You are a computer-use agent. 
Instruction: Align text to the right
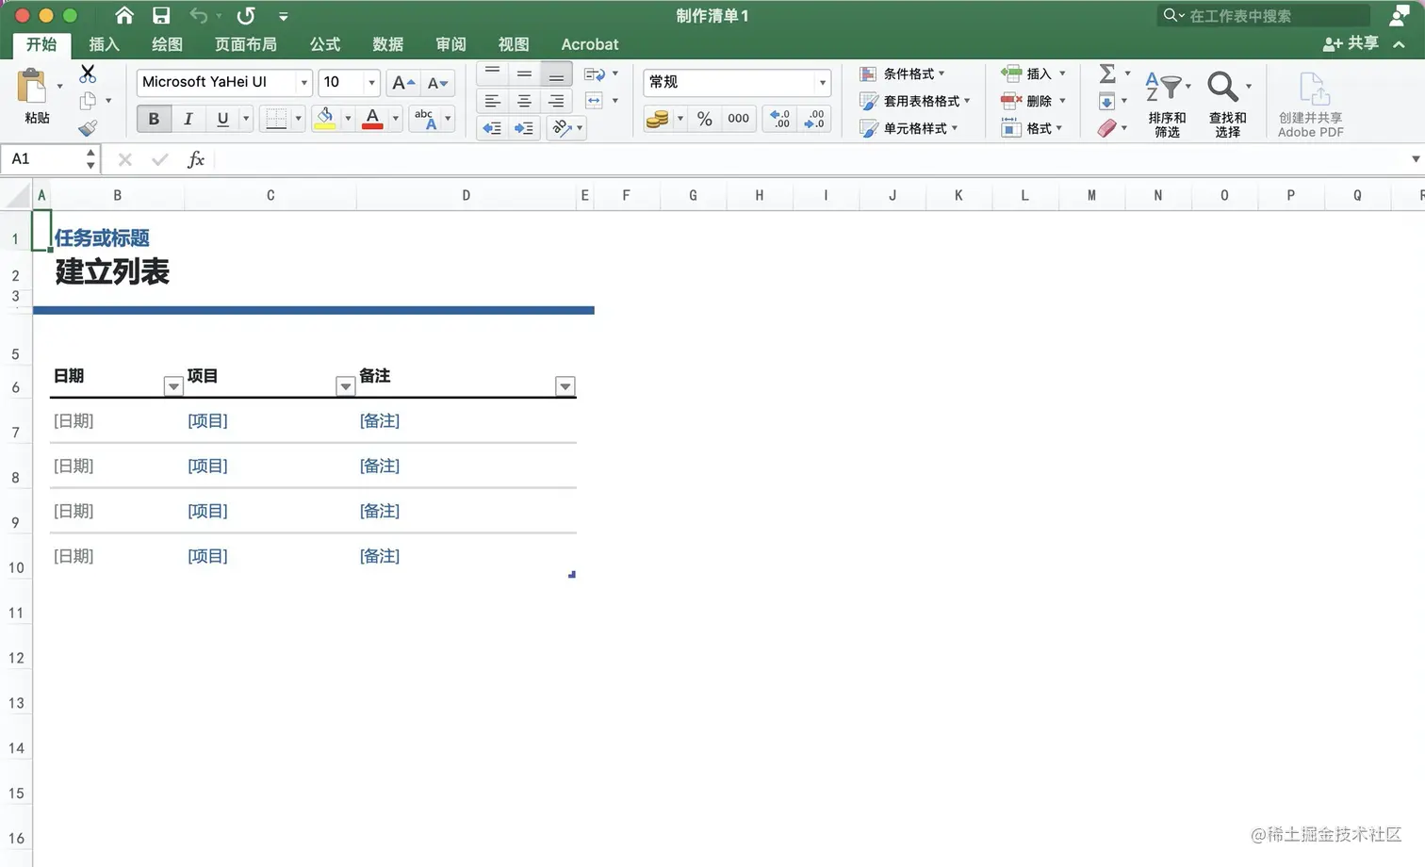coord(556,101)
